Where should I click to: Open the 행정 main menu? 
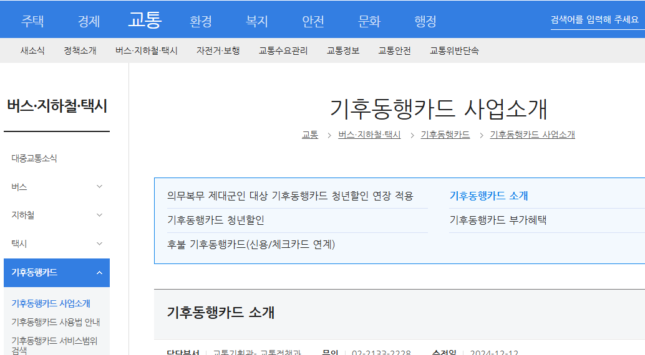[425, 21]
